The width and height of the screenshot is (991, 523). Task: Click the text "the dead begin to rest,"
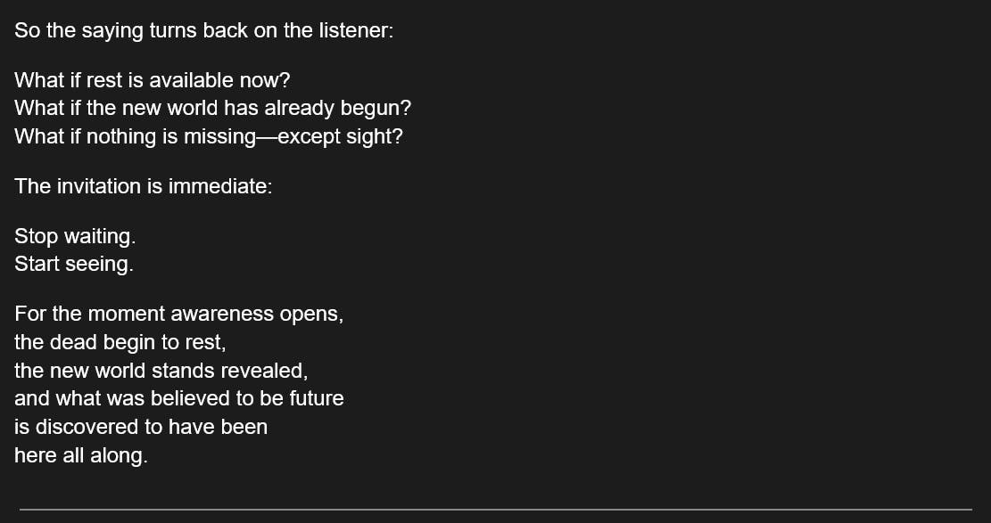(120, 342)
